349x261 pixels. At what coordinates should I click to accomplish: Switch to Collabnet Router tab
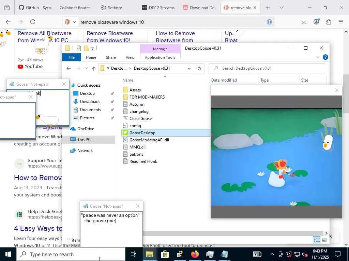pos(75,8)
